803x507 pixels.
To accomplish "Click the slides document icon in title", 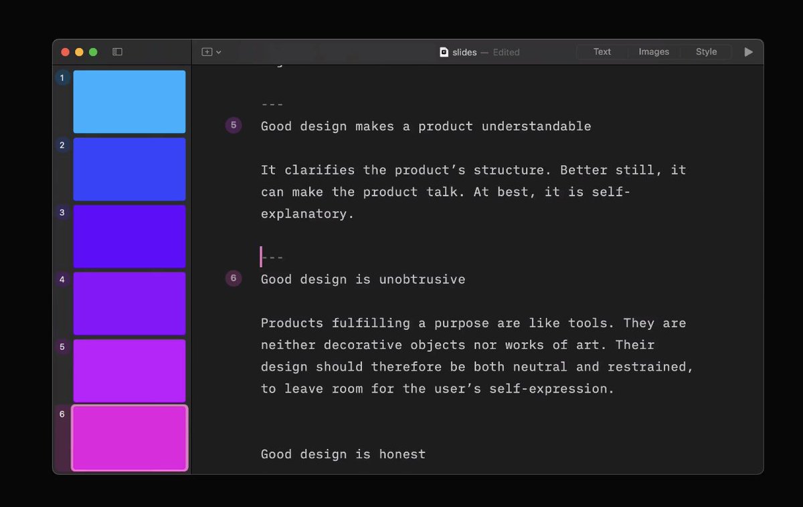I will point(444,51).
